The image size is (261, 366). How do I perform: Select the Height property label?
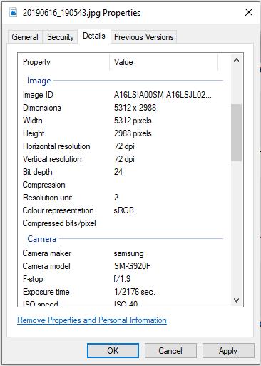34,133
